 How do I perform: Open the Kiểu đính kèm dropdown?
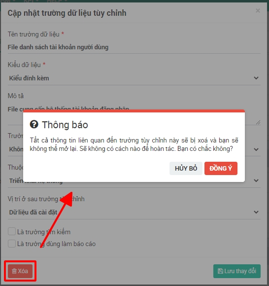pos(134,78)
